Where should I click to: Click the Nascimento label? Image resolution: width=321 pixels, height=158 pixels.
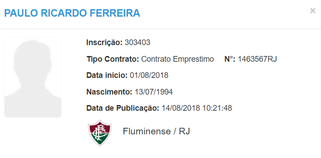coord(109,92)
